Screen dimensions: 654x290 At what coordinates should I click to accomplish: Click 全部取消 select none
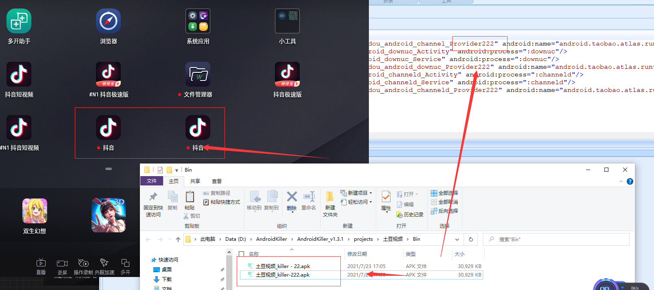point(444,202)
